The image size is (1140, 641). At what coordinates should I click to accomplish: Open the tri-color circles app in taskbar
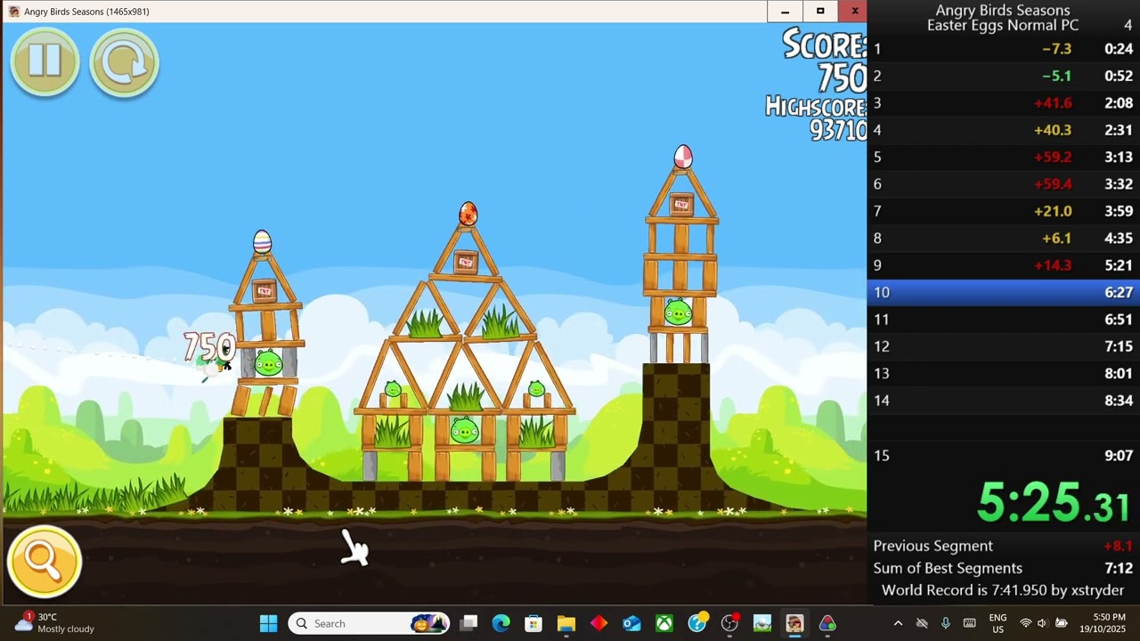point(827,623)
